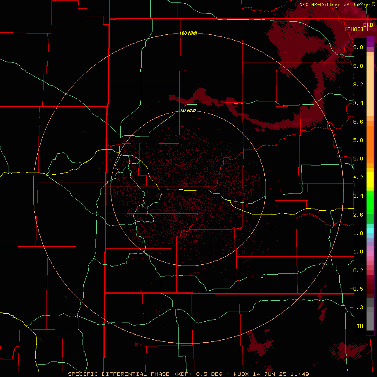Click the bright green section of color bar

click(x=370, y=202)
